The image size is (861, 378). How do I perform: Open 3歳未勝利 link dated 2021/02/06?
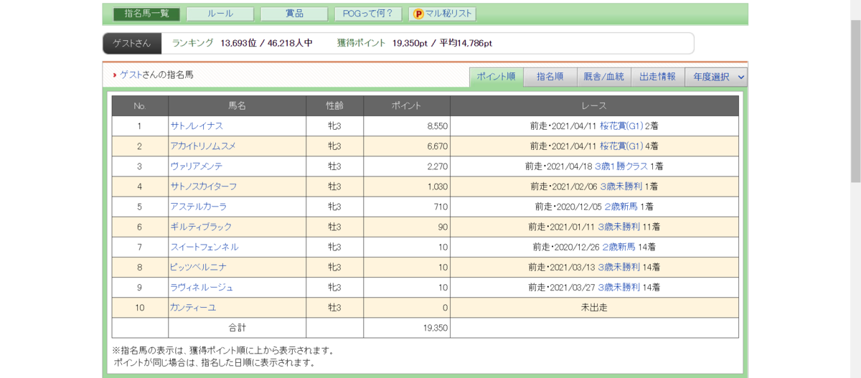coord(621,186)
